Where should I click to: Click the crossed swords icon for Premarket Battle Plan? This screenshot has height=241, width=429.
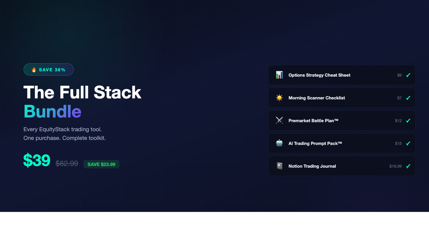coord(279,120)
